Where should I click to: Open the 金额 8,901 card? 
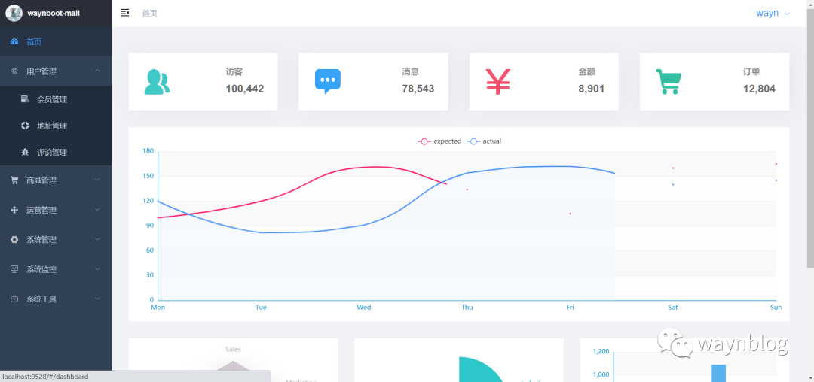point(544,81)
